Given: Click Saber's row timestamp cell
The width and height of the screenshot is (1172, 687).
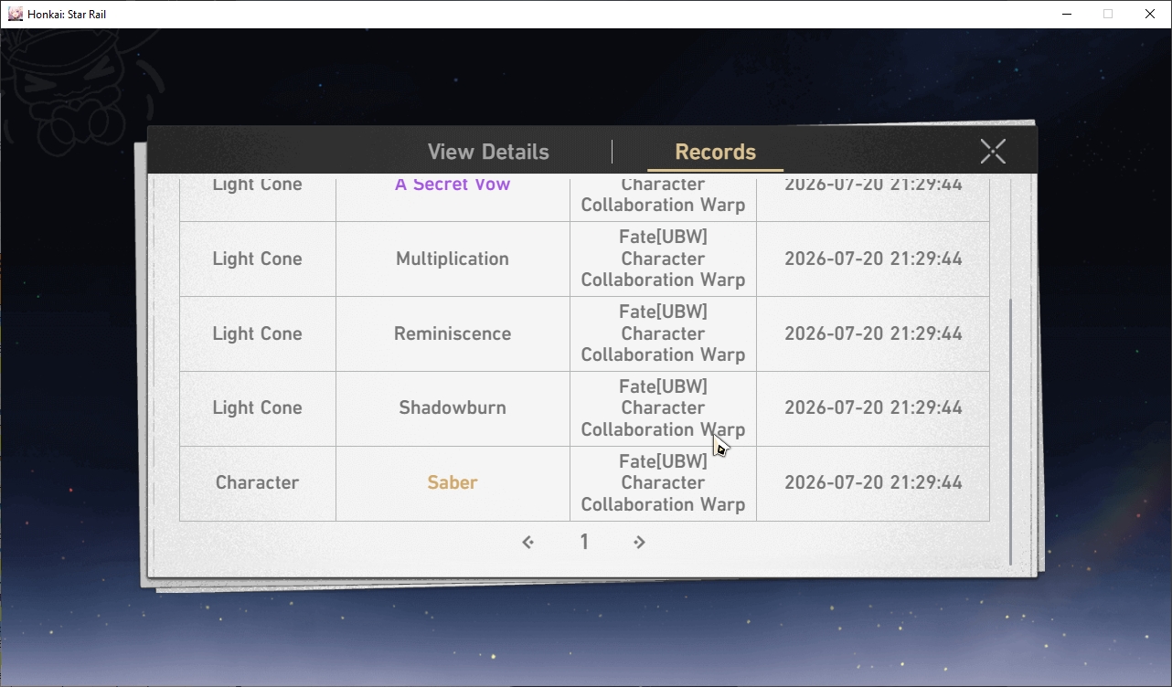Looking at the screenshot, I should [x=873, y=483].
